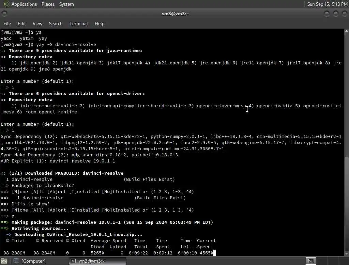Click the time total value '0:09:22'
The height and width of the screenshot is (265, 349).
pos(138,253)
